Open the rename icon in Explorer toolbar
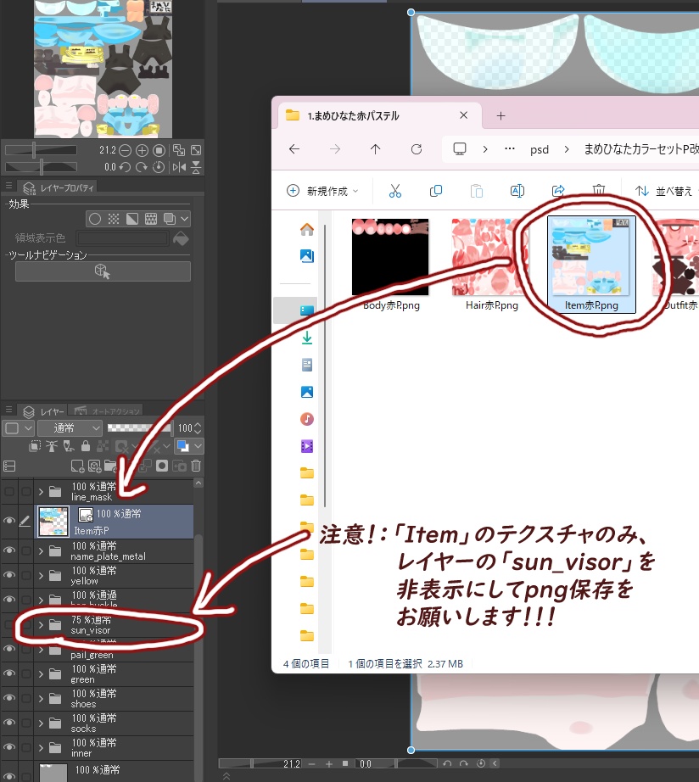699x782 pixels. tap(517, 191)
